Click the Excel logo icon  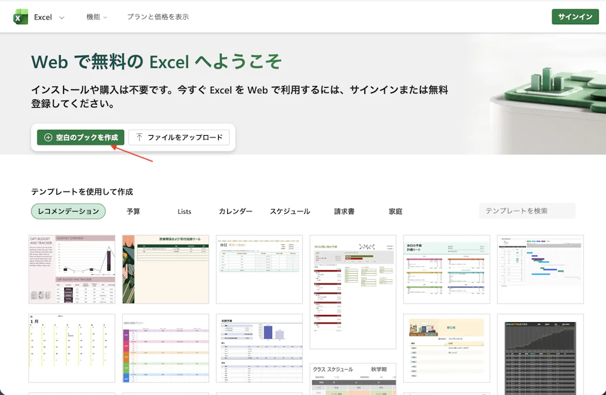(21, 17)
